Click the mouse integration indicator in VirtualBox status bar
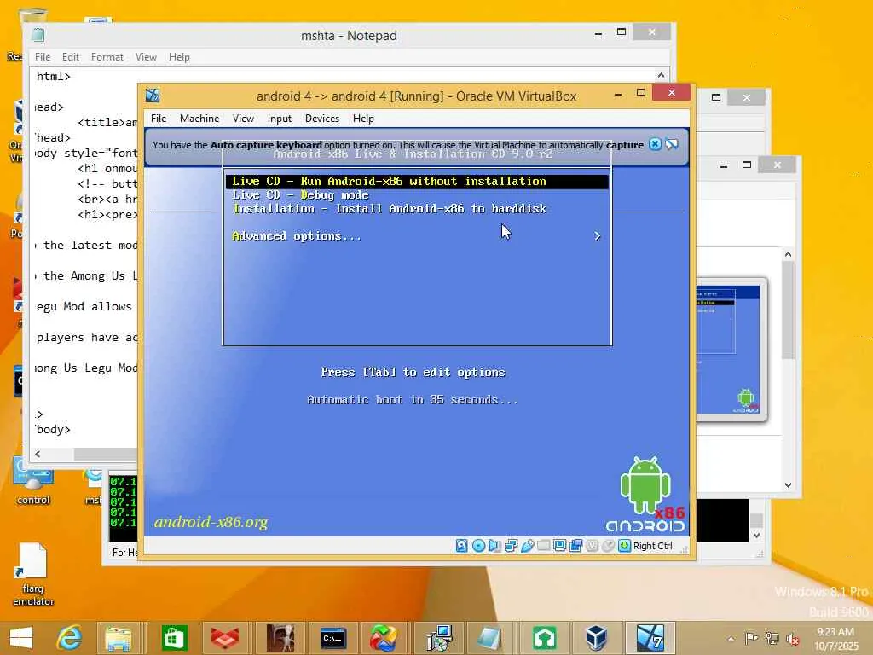The width and height of the screenshot is (873, 655). pos(609,546)
